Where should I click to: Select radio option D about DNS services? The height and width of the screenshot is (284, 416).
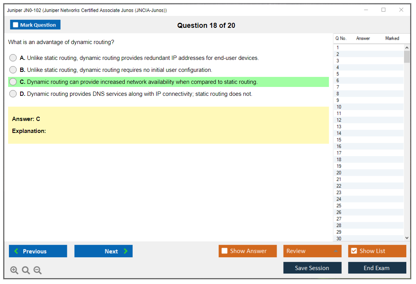coord(13,94)
